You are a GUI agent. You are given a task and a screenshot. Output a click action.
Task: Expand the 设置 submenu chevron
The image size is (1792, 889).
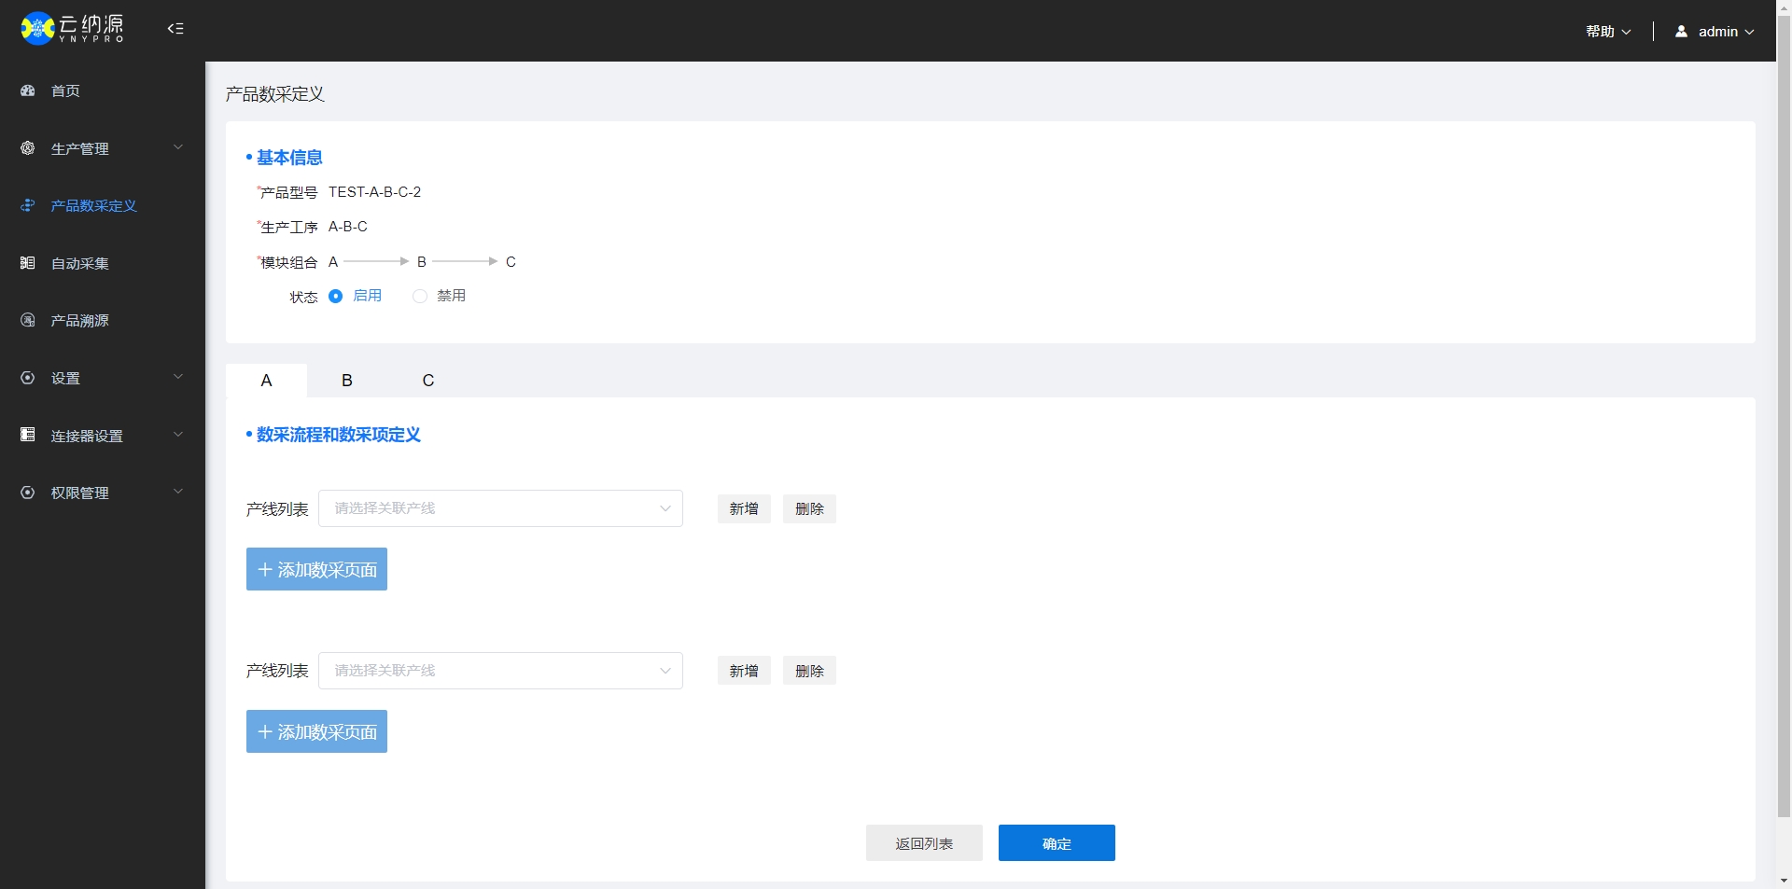coord(178,377)
